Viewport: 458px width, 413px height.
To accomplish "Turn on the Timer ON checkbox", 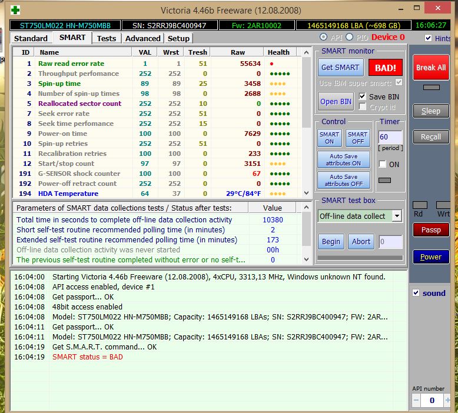I will coord(383,164).
